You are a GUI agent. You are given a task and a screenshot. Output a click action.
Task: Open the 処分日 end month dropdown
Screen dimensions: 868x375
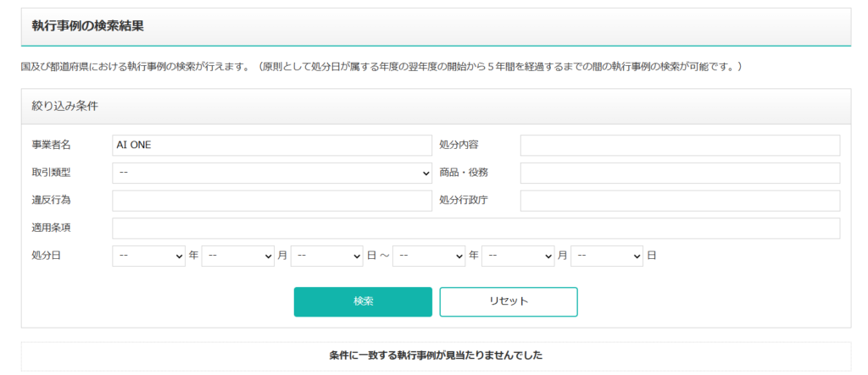point(518,256)
